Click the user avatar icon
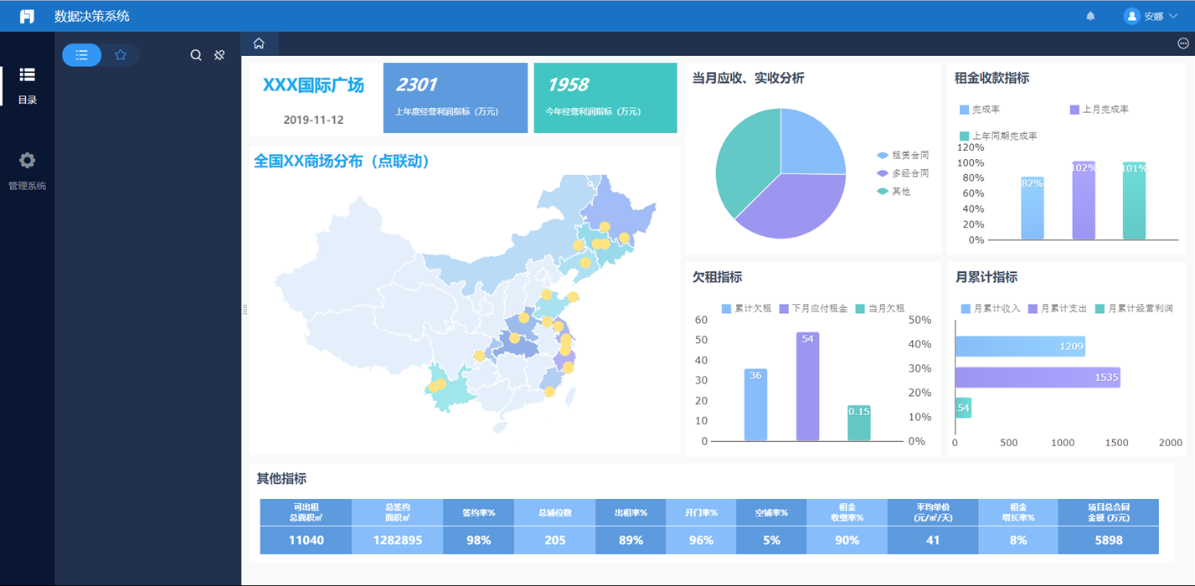Image resolution: width=1195 pixels, height=586 pixels. click(x=1132, y=16)
